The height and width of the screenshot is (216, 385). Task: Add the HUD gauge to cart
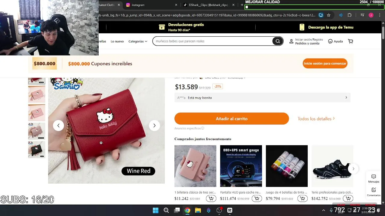pos(257,199)
